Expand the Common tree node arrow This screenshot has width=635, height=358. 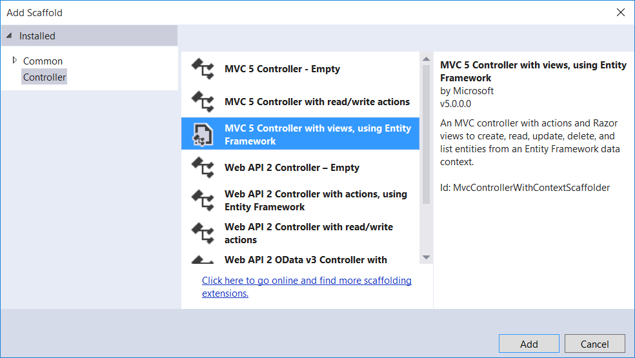(15, 61)
